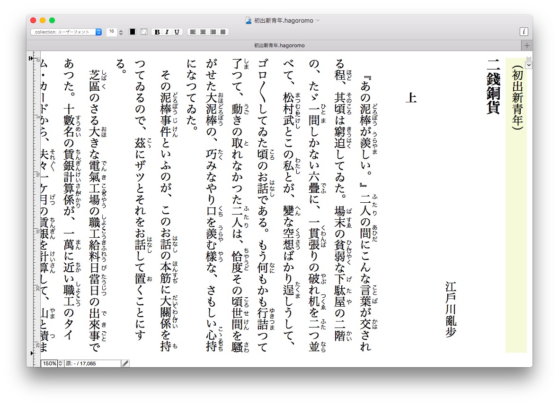Click the section heading 上
Image resolution: width=559 pixels, height=405 pixels.
[411, 97]
